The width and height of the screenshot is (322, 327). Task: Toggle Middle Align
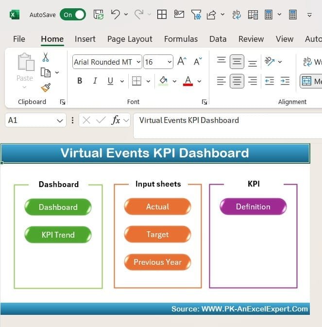click(x=237, y=62)
